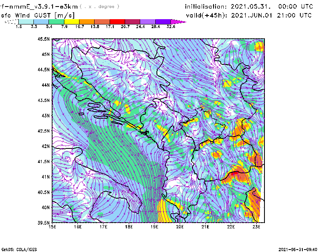Select the orange legend swatch after 10.7
The image size is (326, 252).
tap(87, 22)
